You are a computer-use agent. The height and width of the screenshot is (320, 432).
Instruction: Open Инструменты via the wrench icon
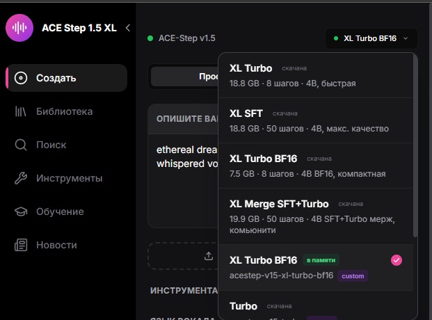tap(21, 178)
